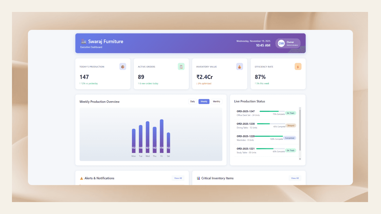Screen dimensions: 381x214
Task: Click the Inventory Value money bag icon
Action: [240, 67]
